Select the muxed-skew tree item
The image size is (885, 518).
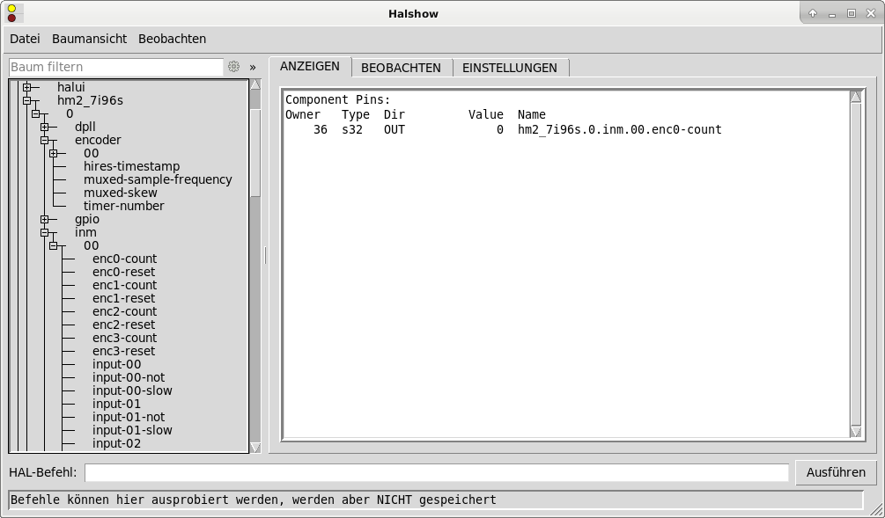121,193
